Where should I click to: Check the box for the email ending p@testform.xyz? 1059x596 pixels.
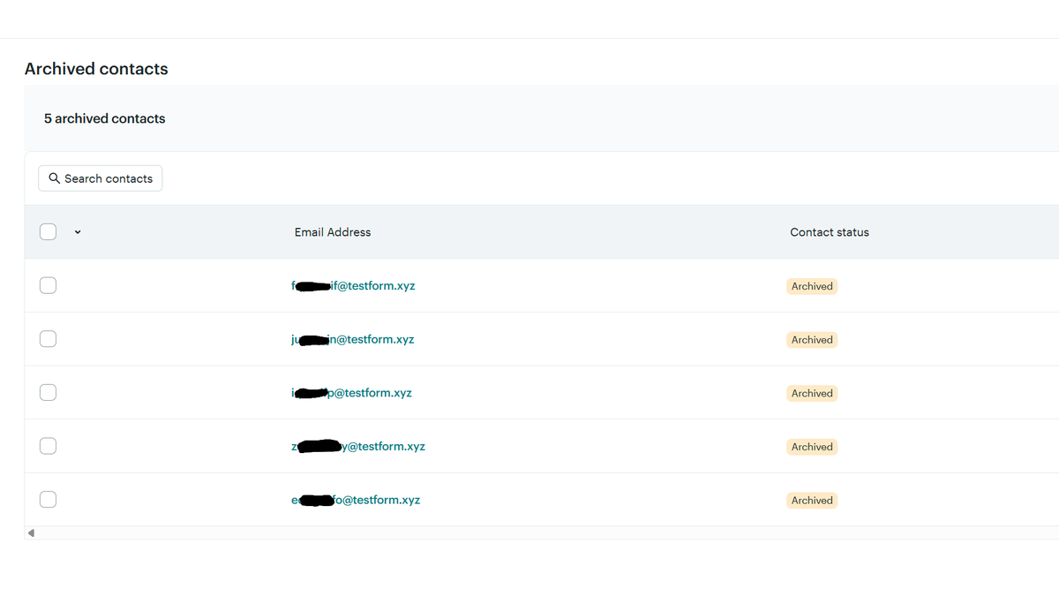(x=49, y=392)
